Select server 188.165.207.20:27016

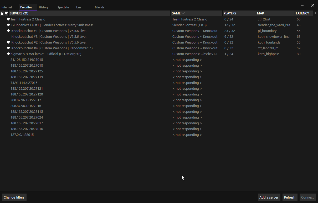pos(157,129)
